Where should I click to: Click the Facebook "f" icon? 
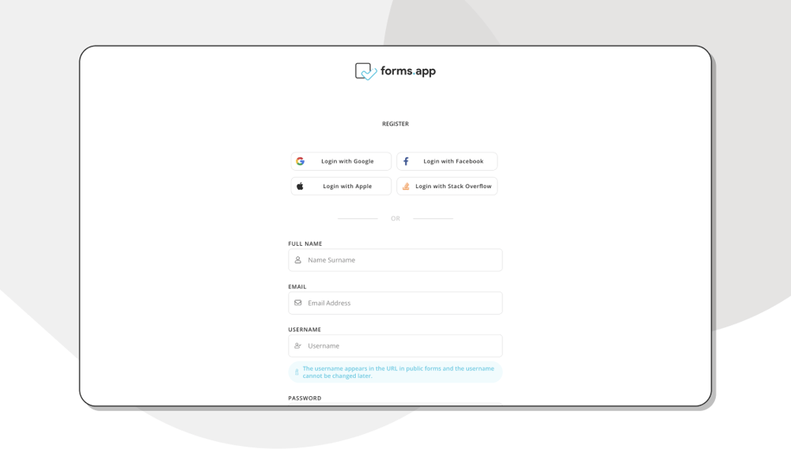406,161
